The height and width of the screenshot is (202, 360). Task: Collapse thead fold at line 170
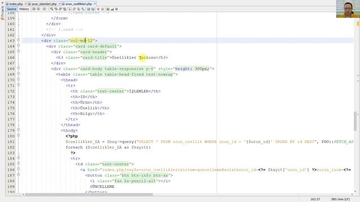19,79
